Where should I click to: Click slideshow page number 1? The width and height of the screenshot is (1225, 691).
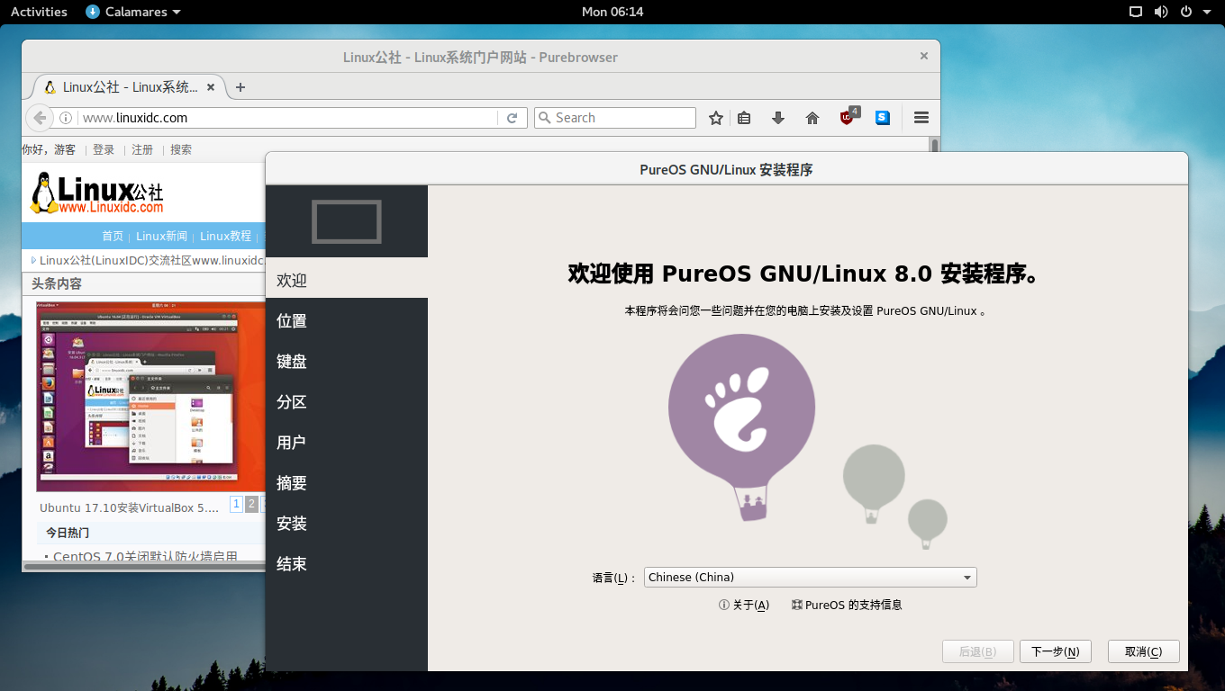[236, 504]
